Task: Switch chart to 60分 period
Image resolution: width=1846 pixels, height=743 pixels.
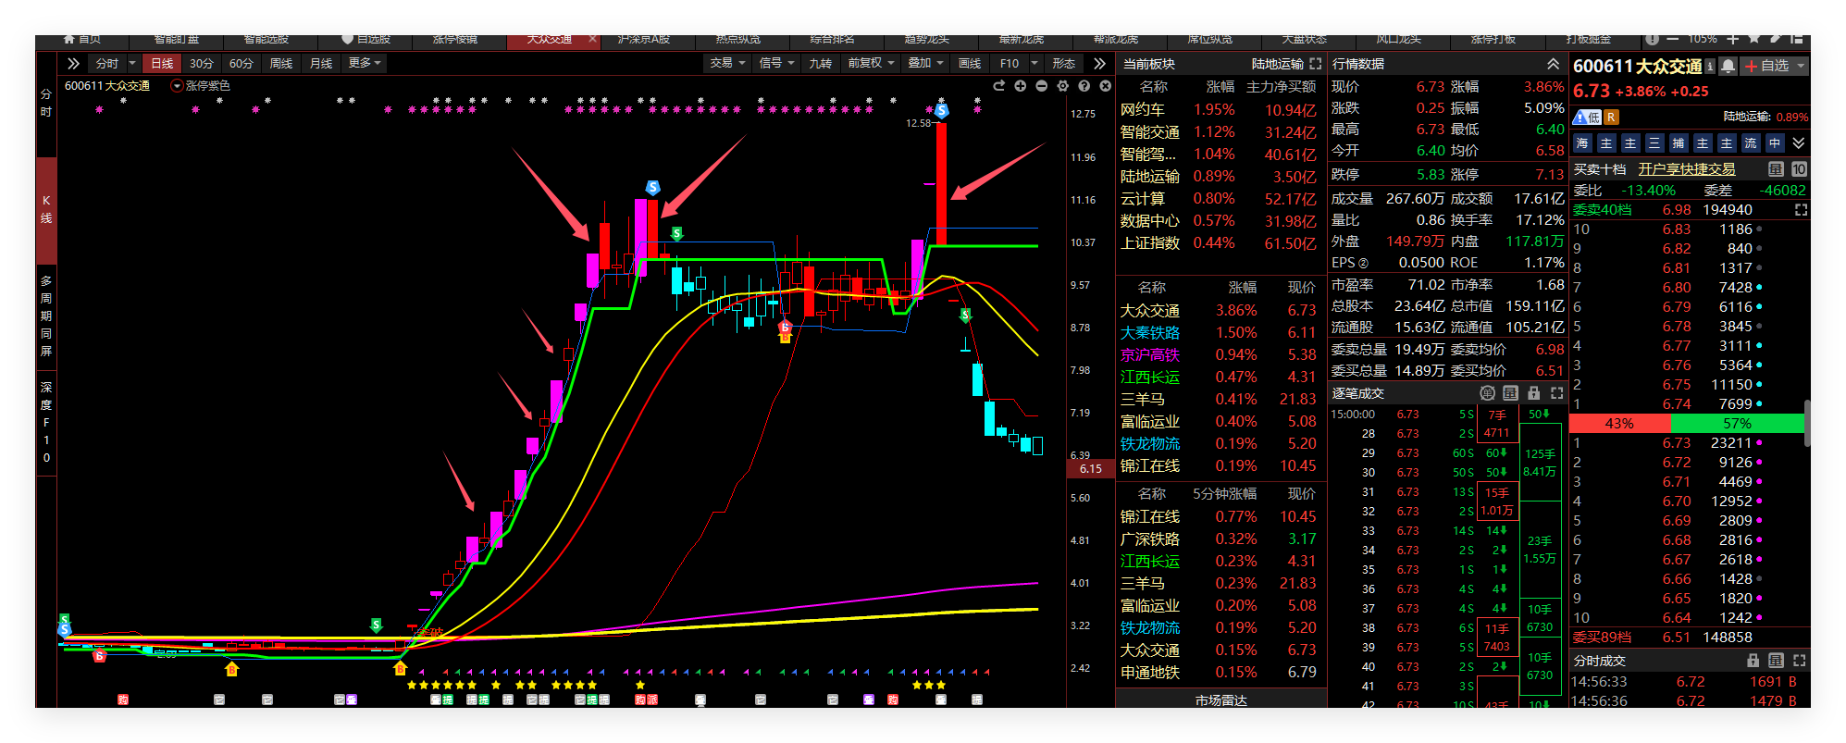Action: [241, 63]
